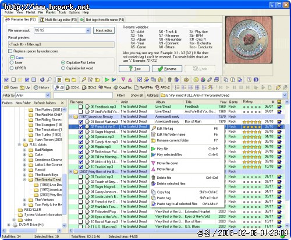This screenshot has height=240, width=291.
Task: Click the check all files icon
Action: tap(6, 80)
